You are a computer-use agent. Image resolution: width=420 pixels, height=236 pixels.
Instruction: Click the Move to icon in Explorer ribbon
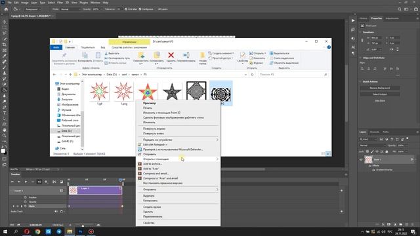[x=141, y=55]
